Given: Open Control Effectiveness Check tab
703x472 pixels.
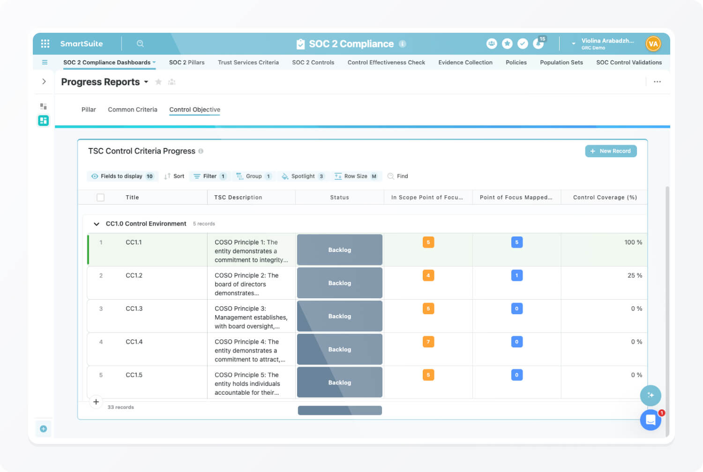Looking at the screenshot, I should pos(386,62).
